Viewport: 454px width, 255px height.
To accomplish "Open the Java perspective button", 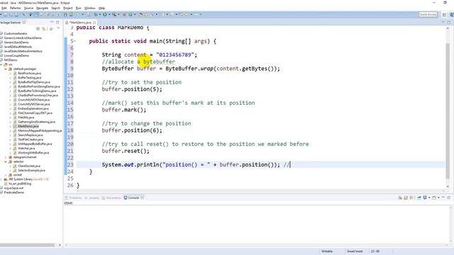I will point(451,14).
